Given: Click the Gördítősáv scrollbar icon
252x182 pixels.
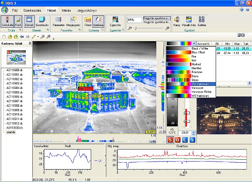Looking at the screenshot, I should pos(42,22).
